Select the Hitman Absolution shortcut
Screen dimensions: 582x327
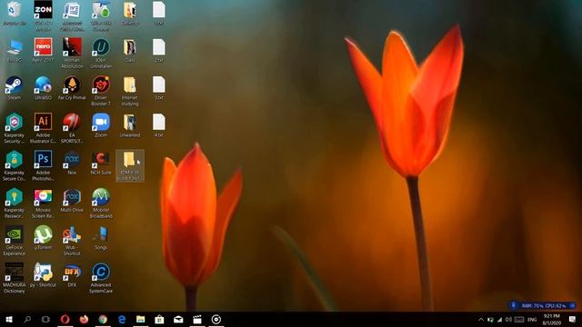pos(72,53)
